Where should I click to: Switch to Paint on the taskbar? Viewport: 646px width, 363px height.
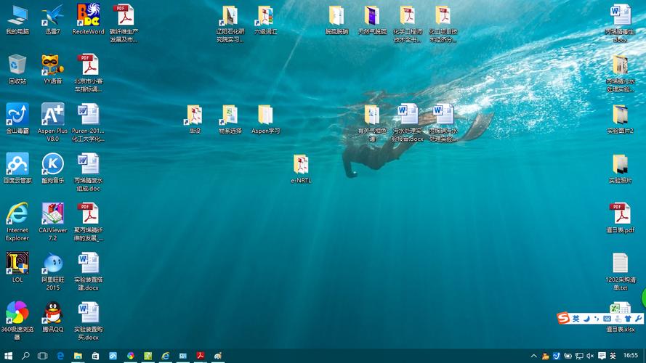218,356
